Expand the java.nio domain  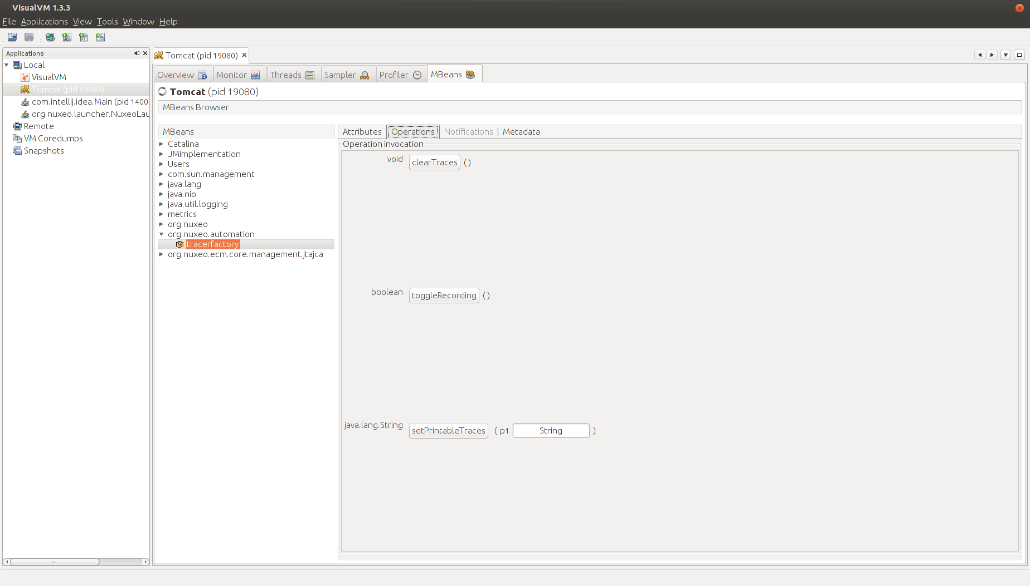click(161, 194)
